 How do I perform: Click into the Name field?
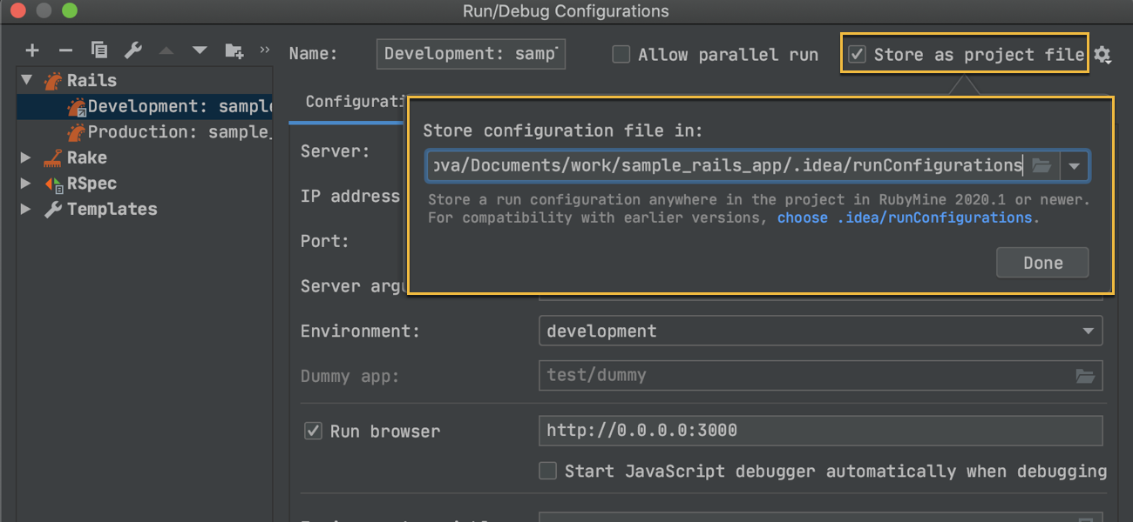(472, 54)
